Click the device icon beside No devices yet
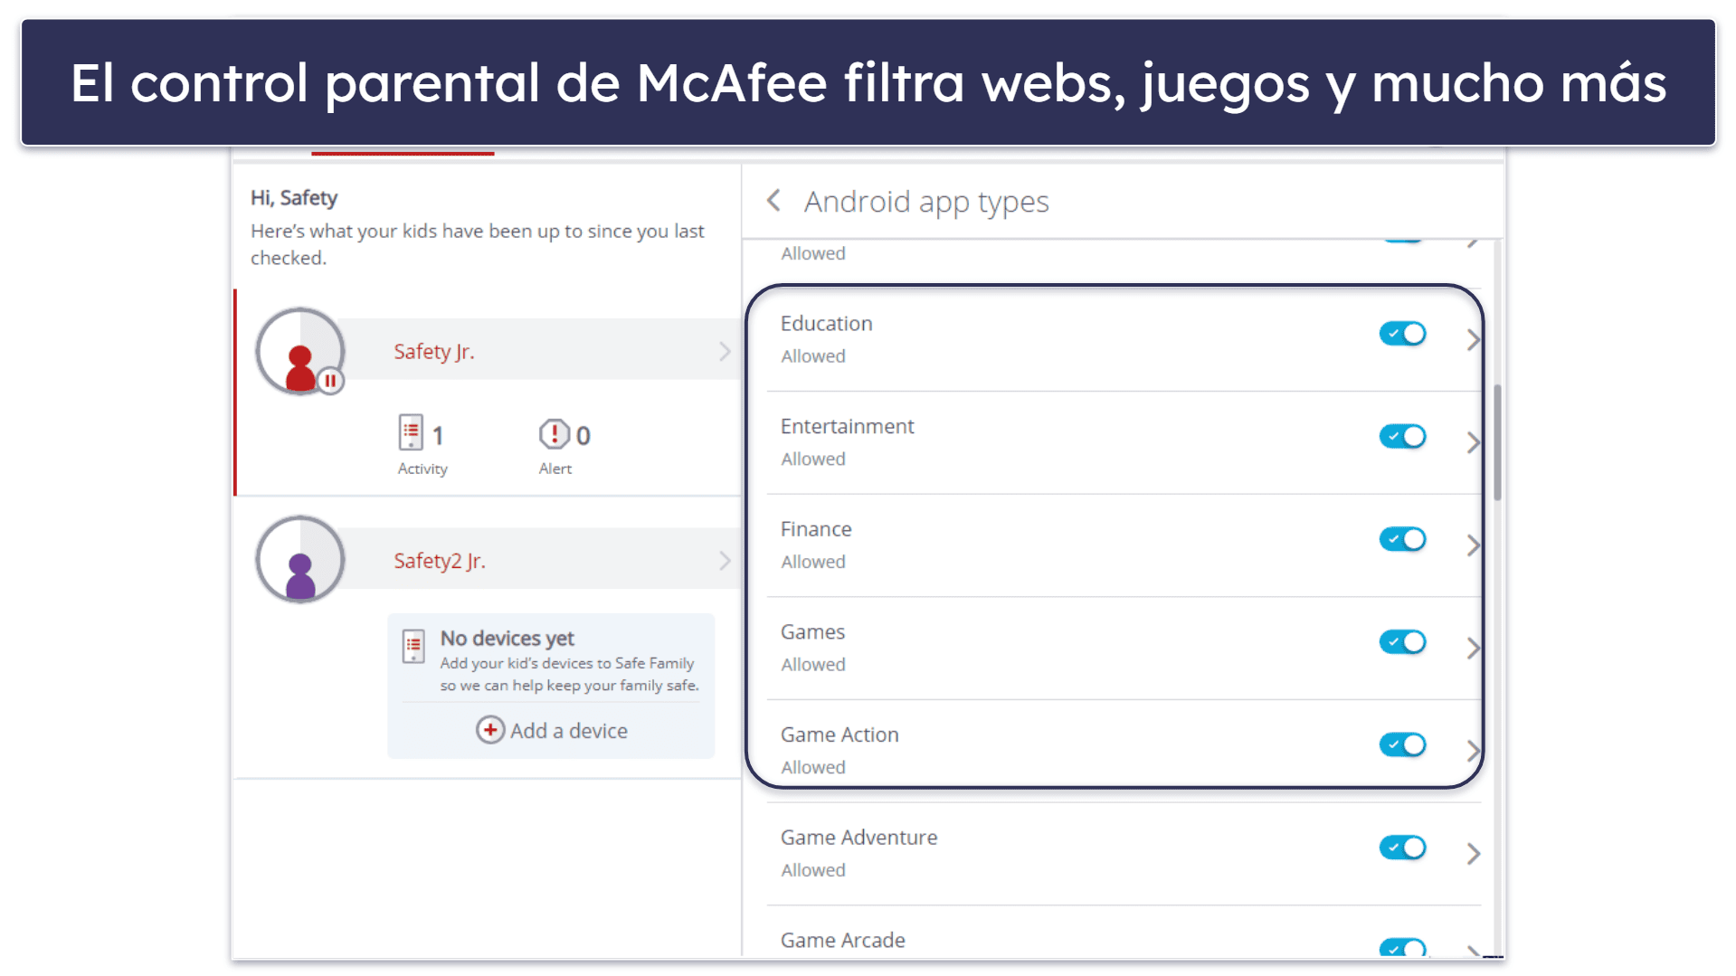 [x=413, y=648]
